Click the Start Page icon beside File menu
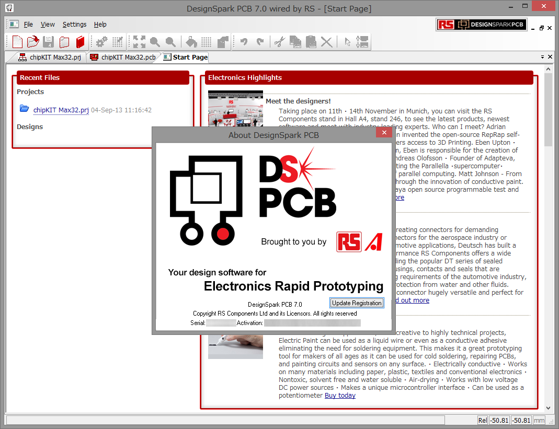Image resolution: width=559 pixels, height=429 pixels. (x=14, y=24)
